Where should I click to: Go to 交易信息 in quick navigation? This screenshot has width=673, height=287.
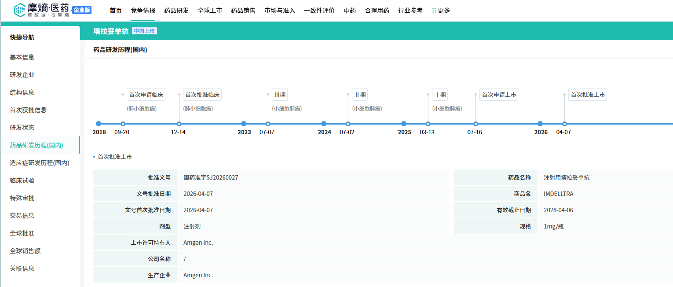(x=22, y=216)
